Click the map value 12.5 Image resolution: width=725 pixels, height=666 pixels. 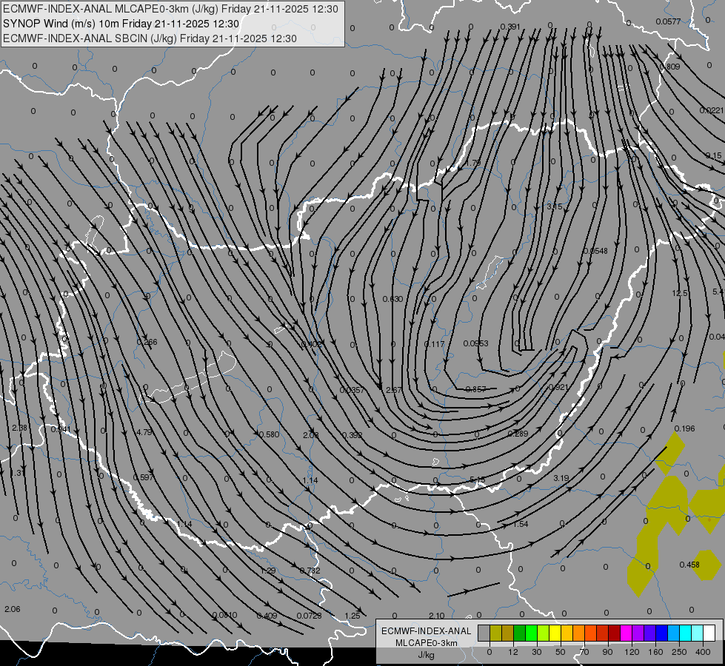[x=680, y=294]
